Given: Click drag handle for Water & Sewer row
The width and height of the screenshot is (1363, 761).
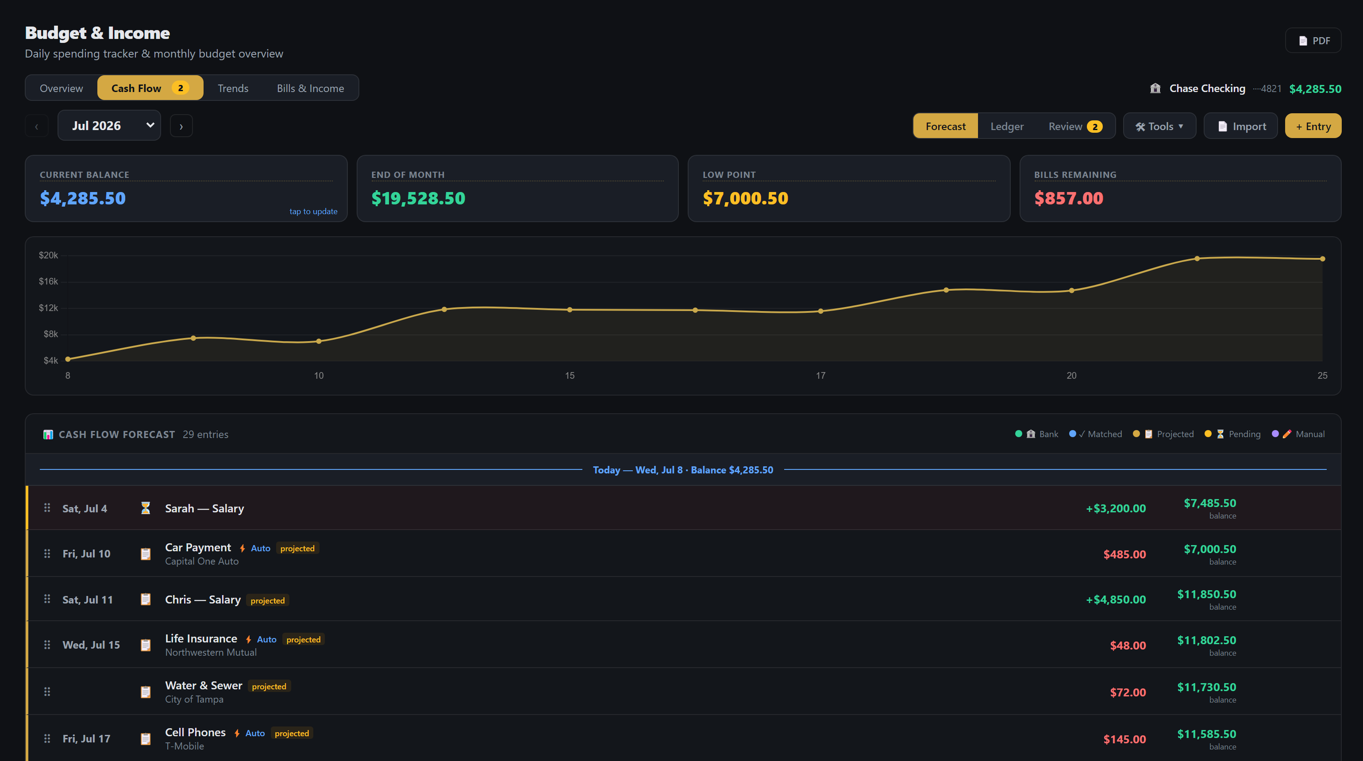Looking at the screenshot, I should tap(47, 692).
